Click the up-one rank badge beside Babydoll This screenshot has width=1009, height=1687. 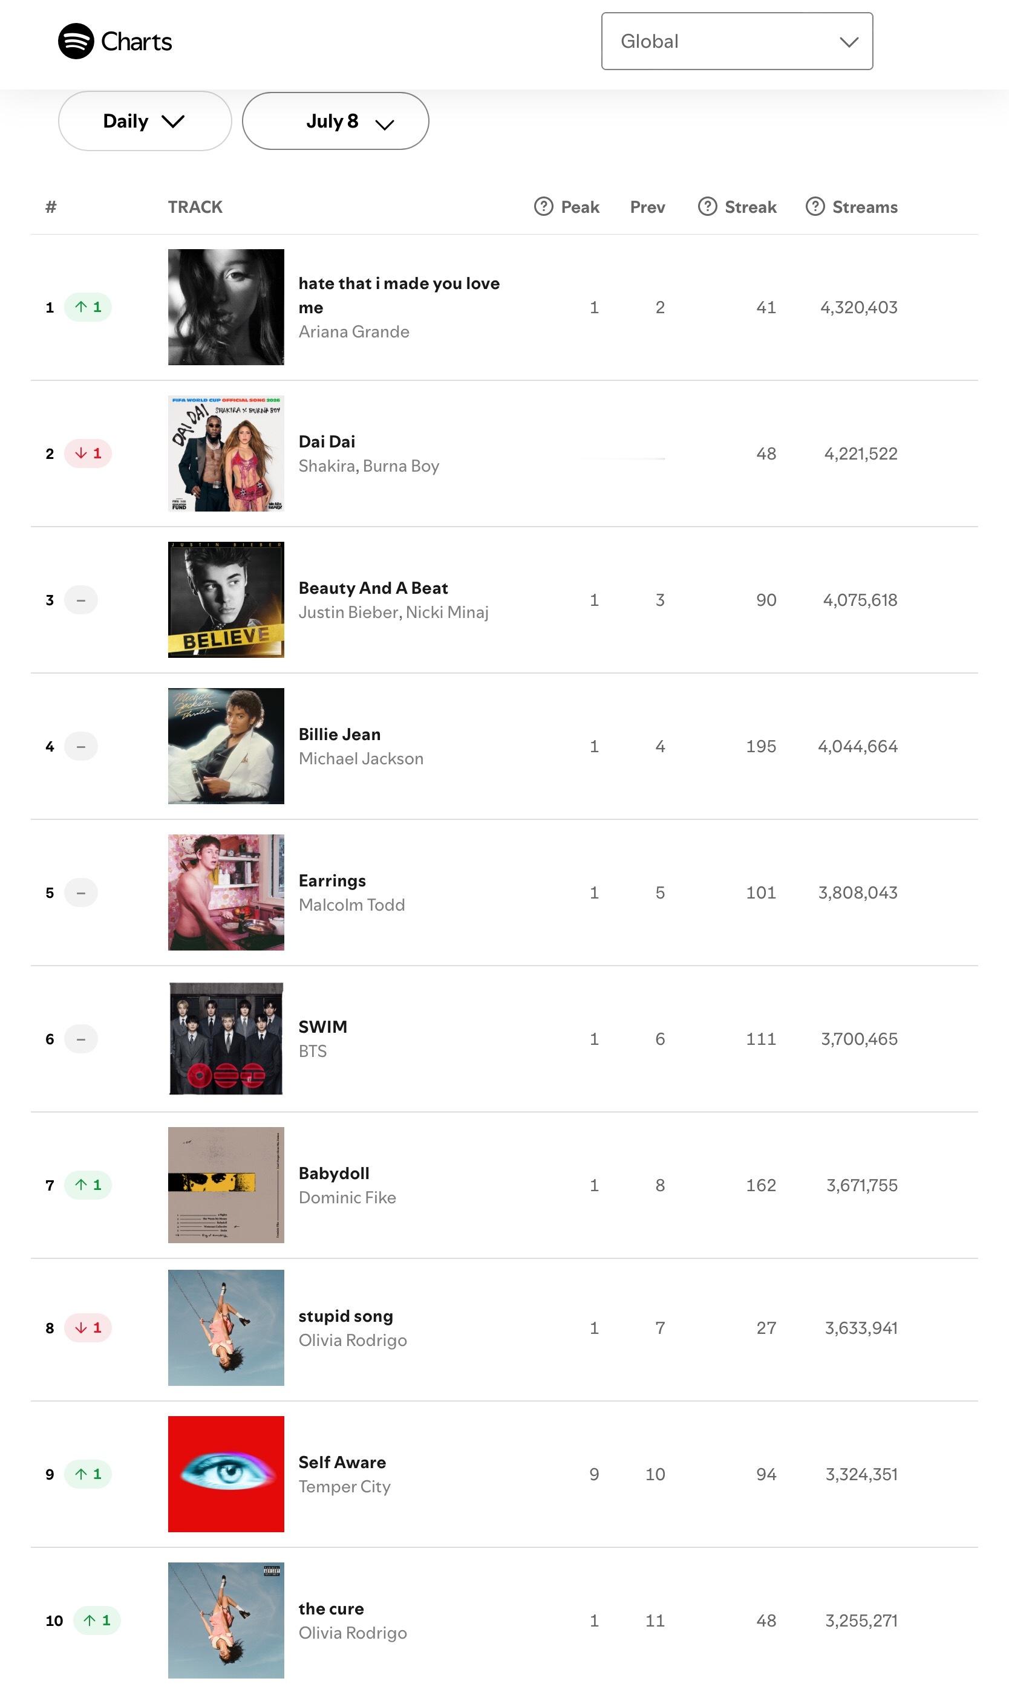tap(88, 1185)
